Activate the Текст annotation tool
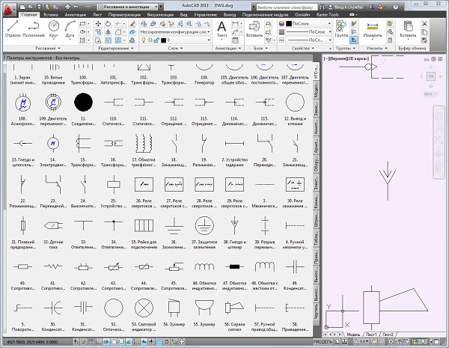Image resolution: width=449 pixels, height=348 pixels. 222,28
